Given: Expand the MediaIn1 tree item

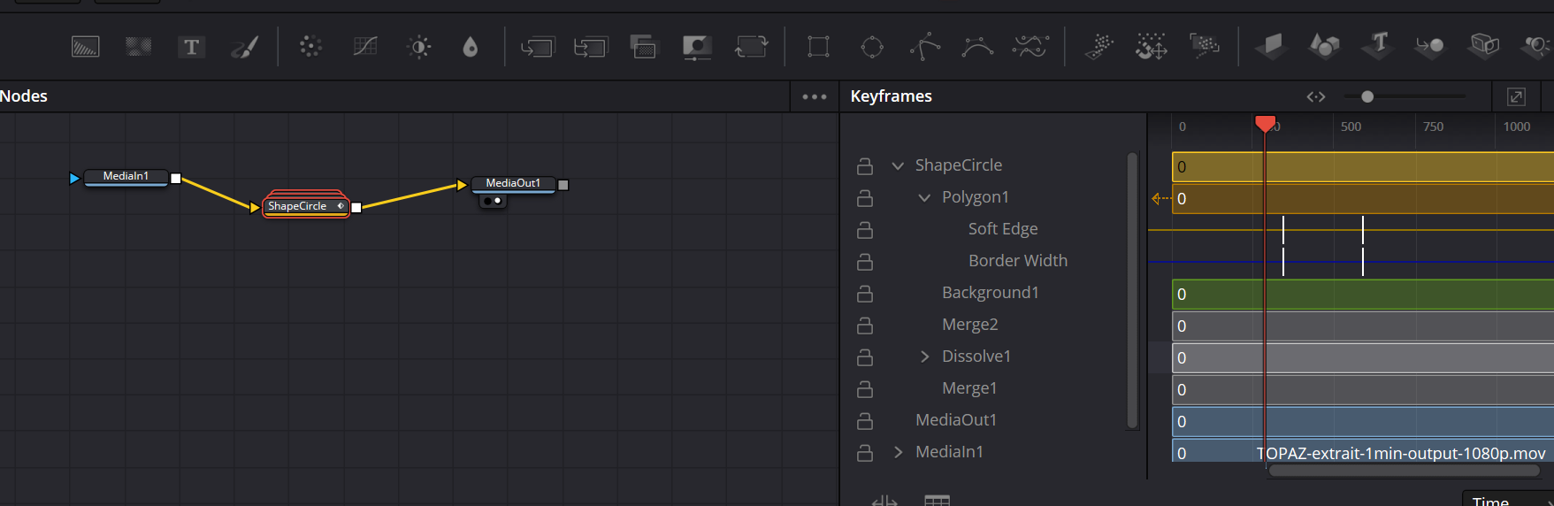Looking at the screenshot, I should pyautogui.click(x=898, y=452).
